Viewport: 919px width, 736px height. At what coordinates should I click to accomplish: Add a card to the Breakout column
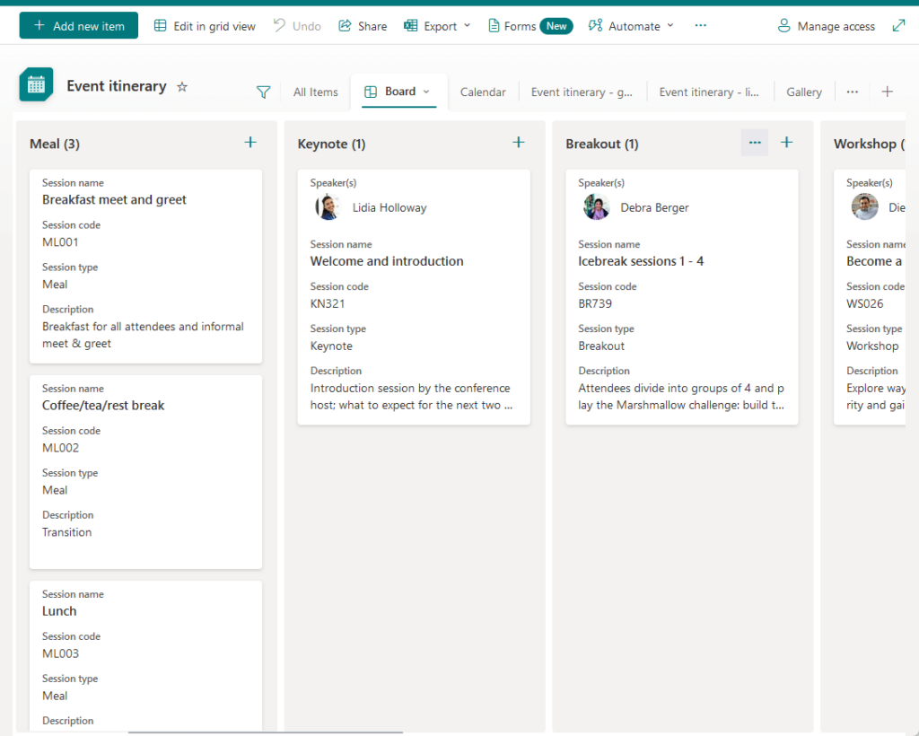pos(786,143)
